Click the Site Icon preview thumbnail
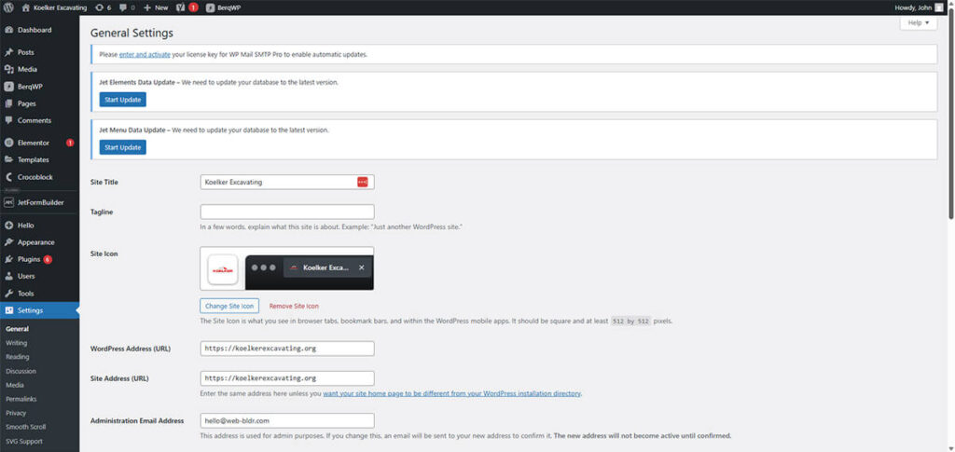The image size is (955, 452). [222, 268]
